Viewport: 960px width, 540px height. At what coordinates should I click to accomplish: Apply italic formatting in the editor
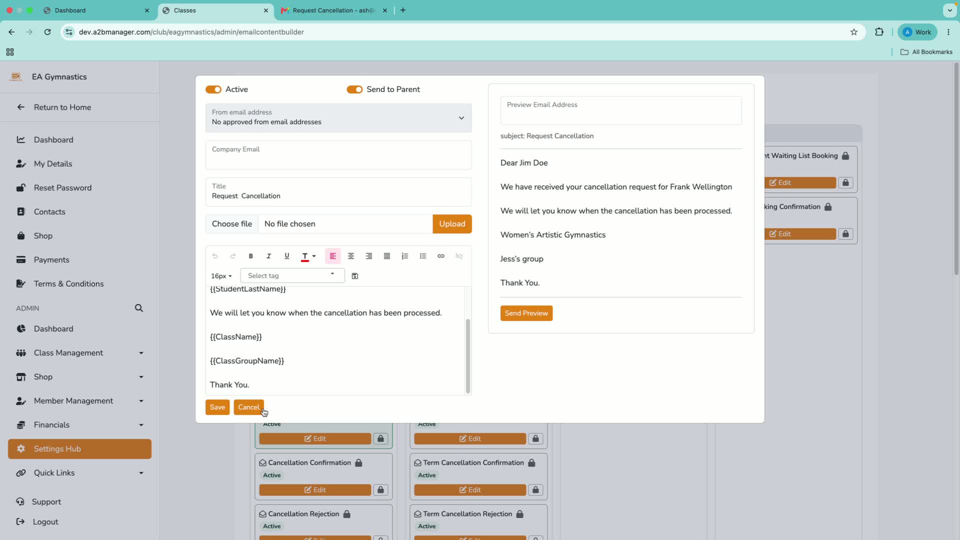(268, 256)
